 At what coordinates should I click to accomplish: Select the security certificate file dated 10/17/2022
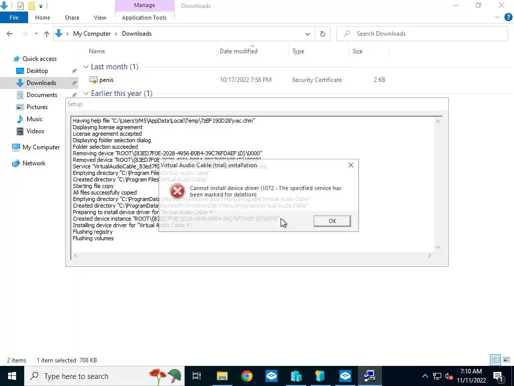(x=237, y=80)
